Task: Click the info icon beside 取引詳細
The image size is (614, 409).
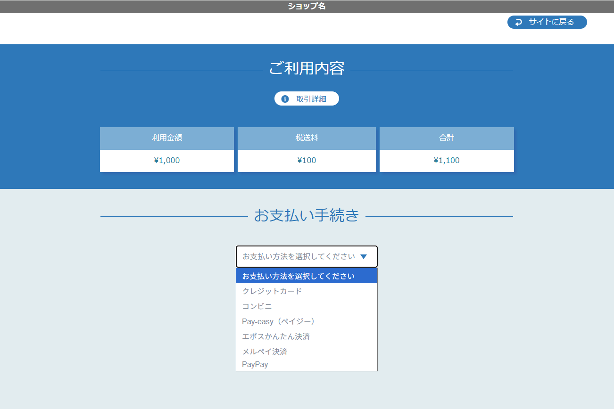Action: [x=285, y=99]
